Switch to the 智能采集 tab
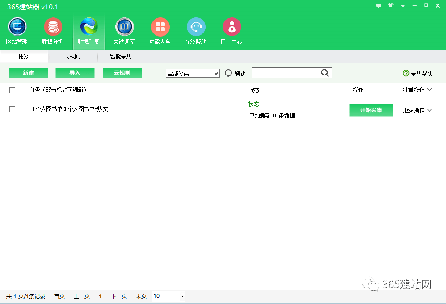Image resolution: width=446 pixels, height=304 pixels. click(x=121, y=57)
